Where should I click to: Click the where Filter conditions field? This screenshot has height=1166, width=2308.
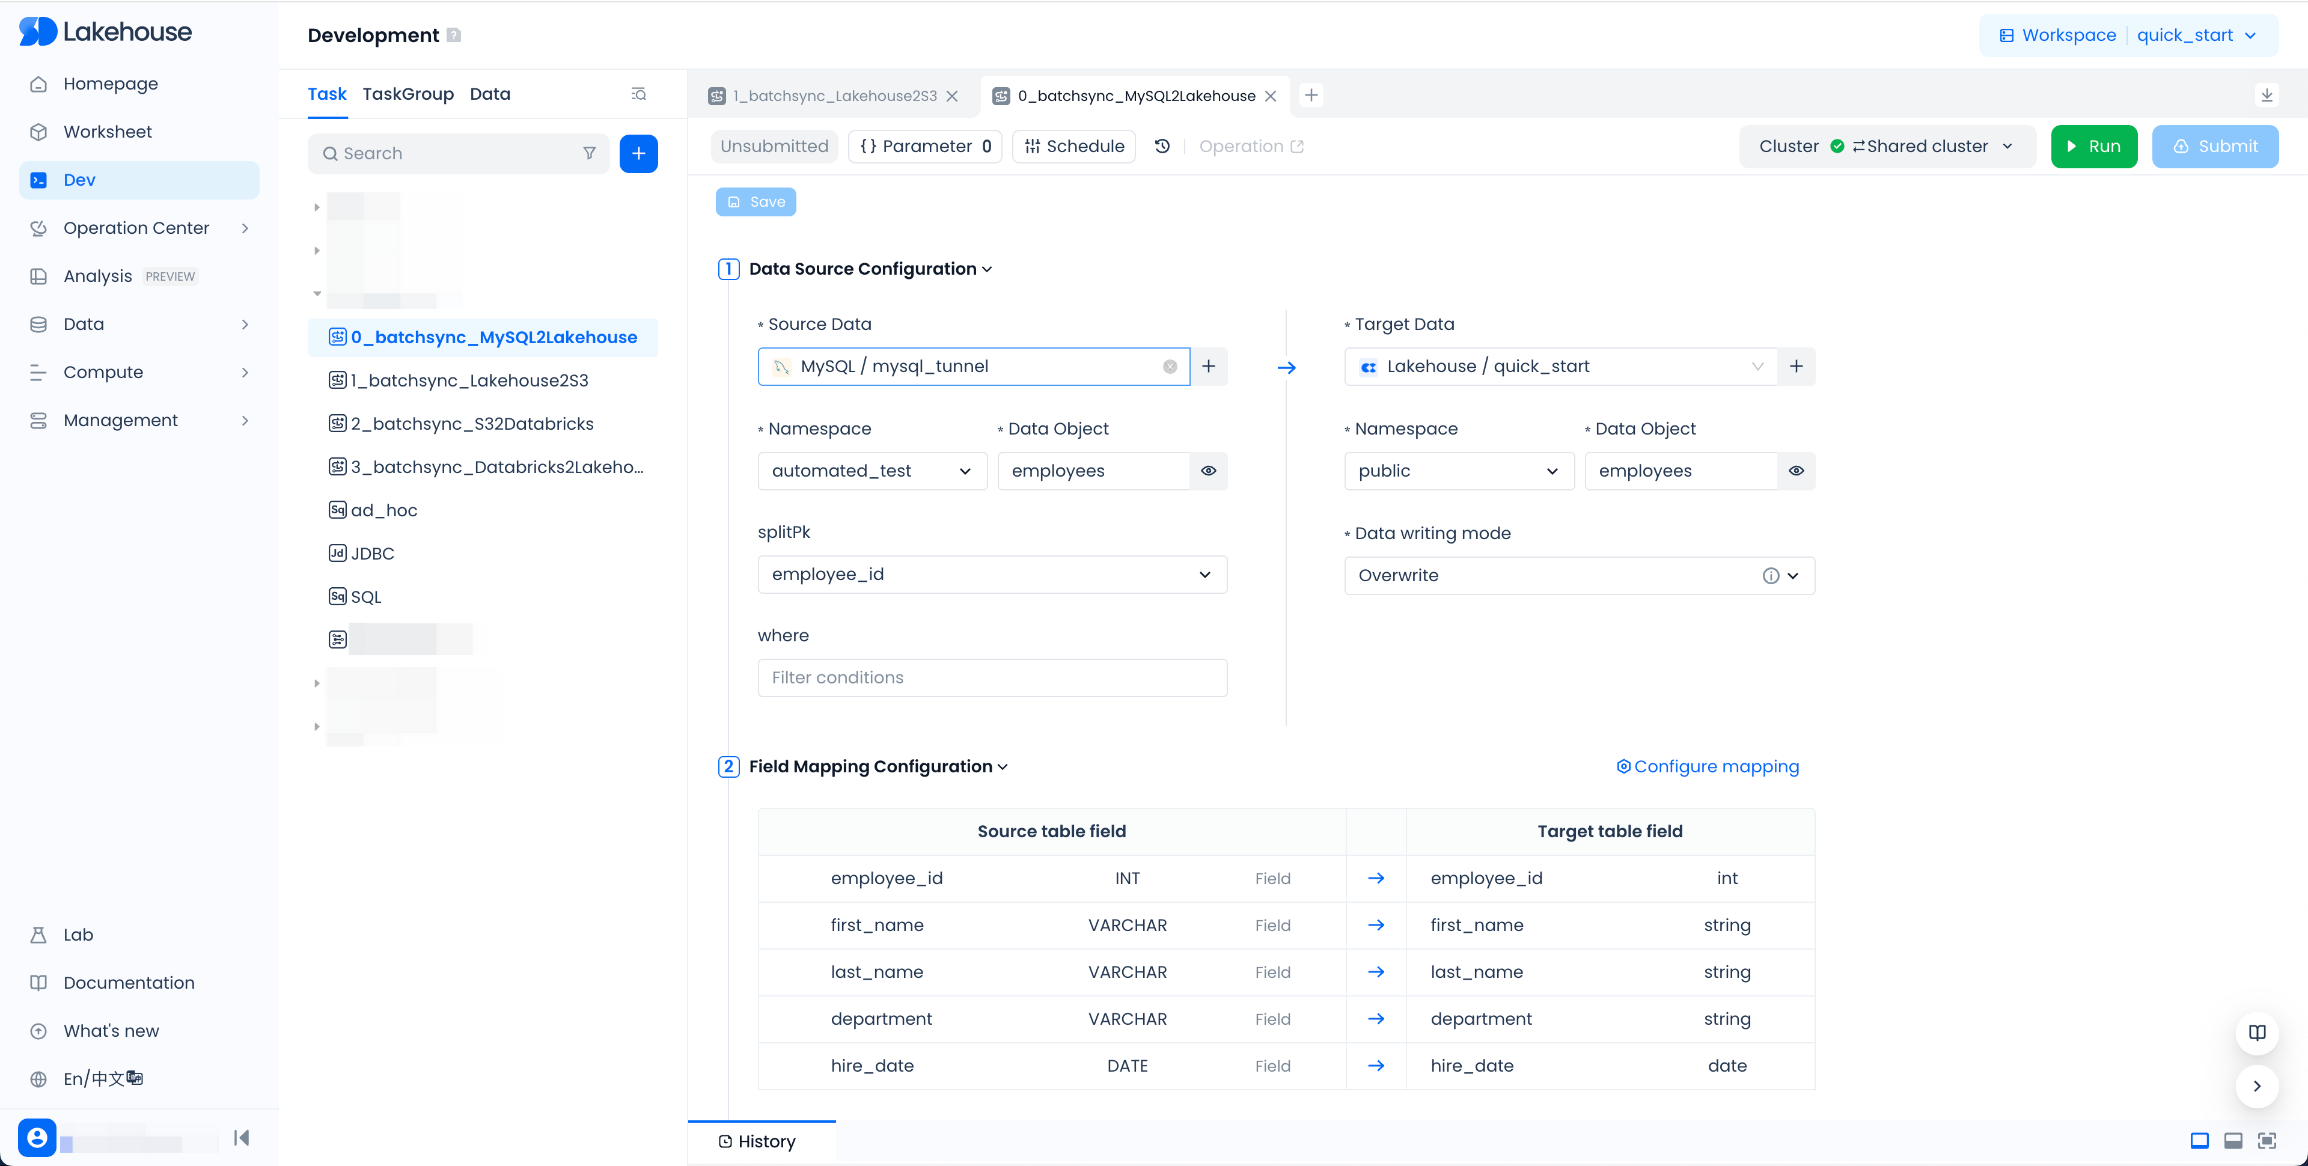(x=992, y=677)
